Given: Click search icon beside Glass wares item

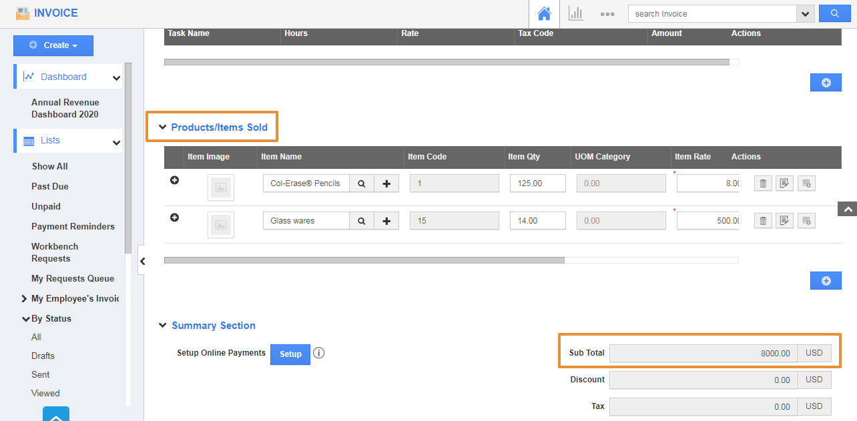Looking at the screenshot, I should [x=361, y=221].
